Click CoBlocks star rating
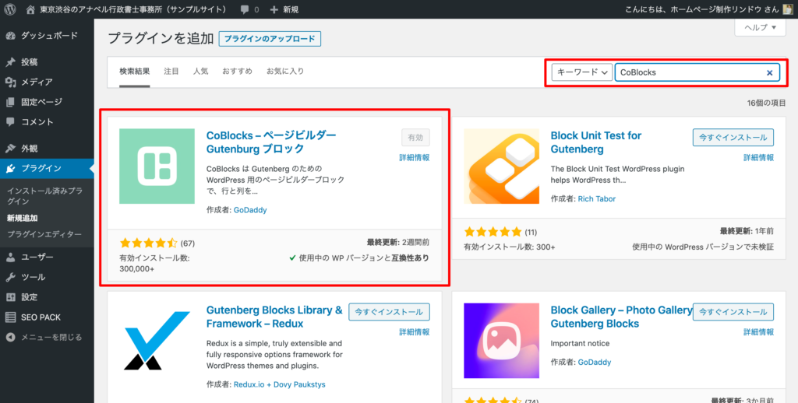 tap(148, 243)
